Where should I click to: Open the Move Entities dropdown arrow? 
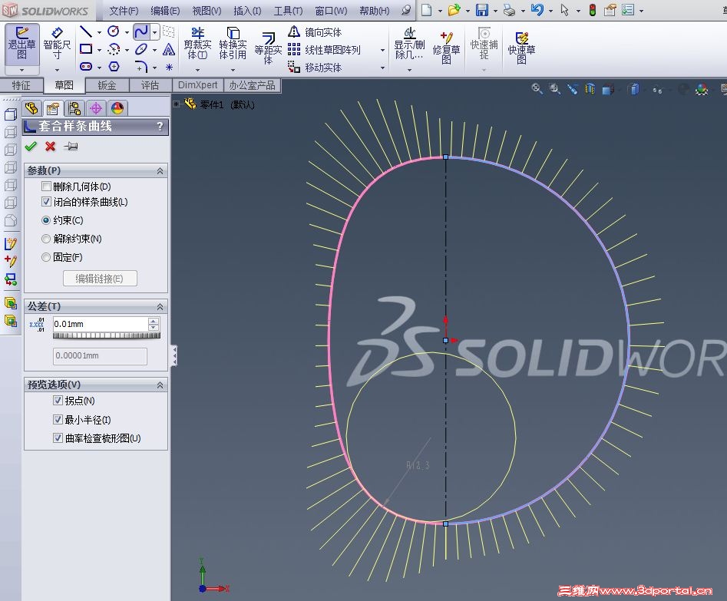[382, 68]
